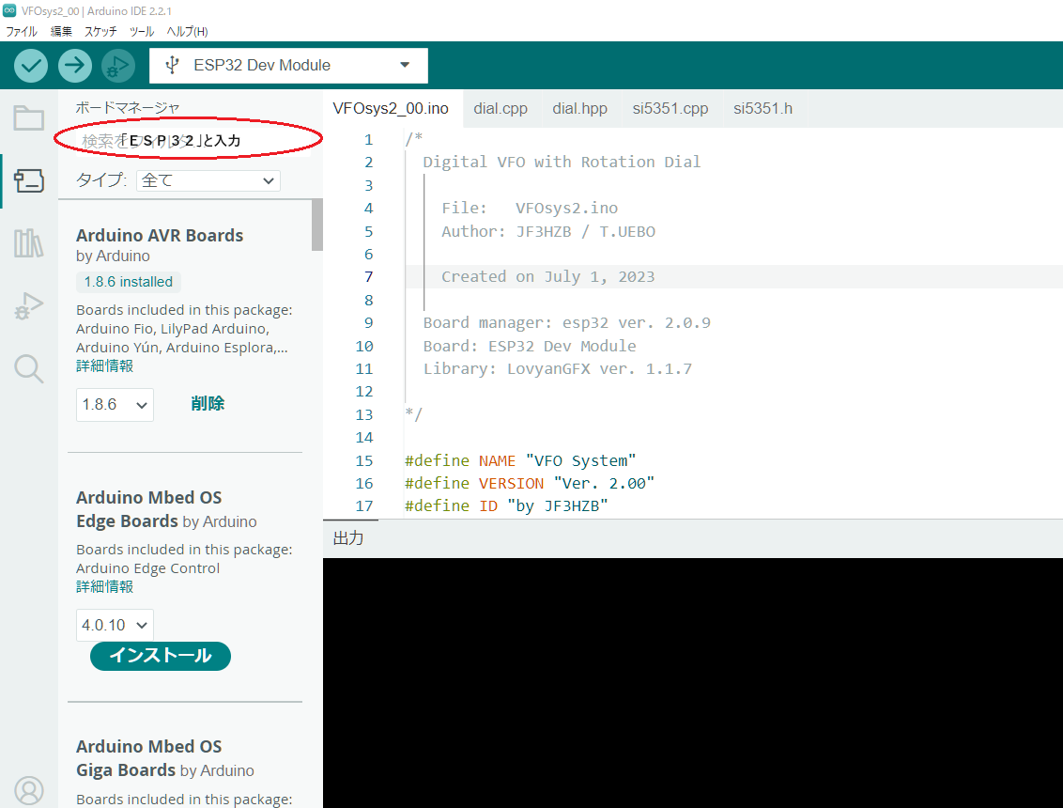Switch to the dial.hpp tab
Viewport: 1063px width, 808px height.
click(579, 109)
